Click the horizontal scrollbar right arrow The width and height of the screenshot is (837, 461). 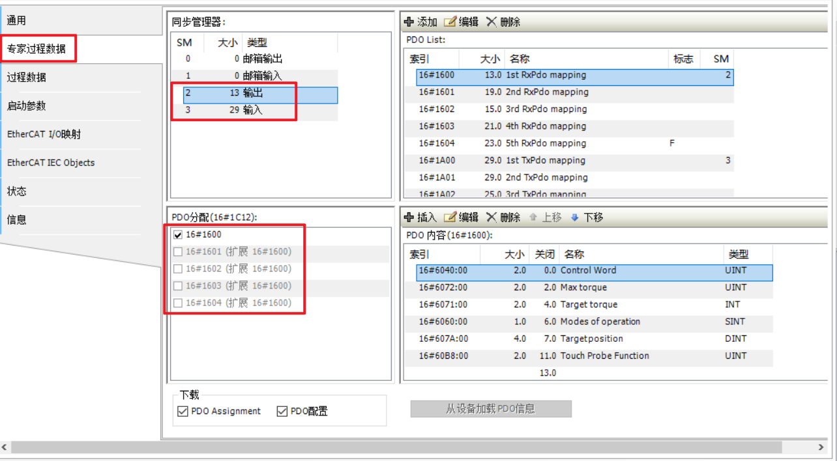tap(821, 447)
